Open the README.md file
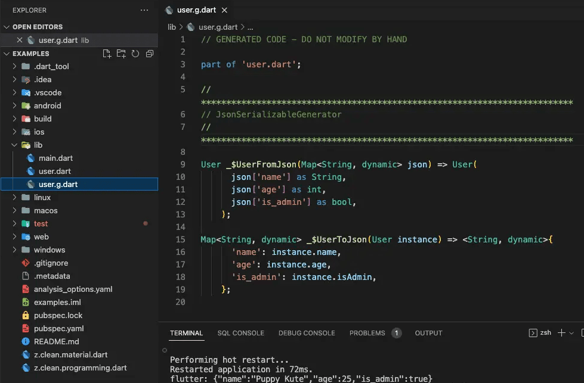Image resolution: width=584 pixels, height=383 pixels. 55,342
